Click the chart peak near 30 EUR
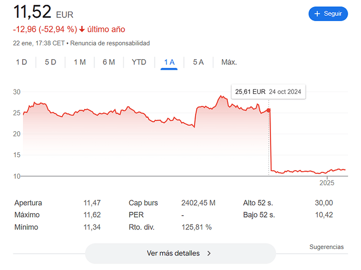 coord(221,96)
